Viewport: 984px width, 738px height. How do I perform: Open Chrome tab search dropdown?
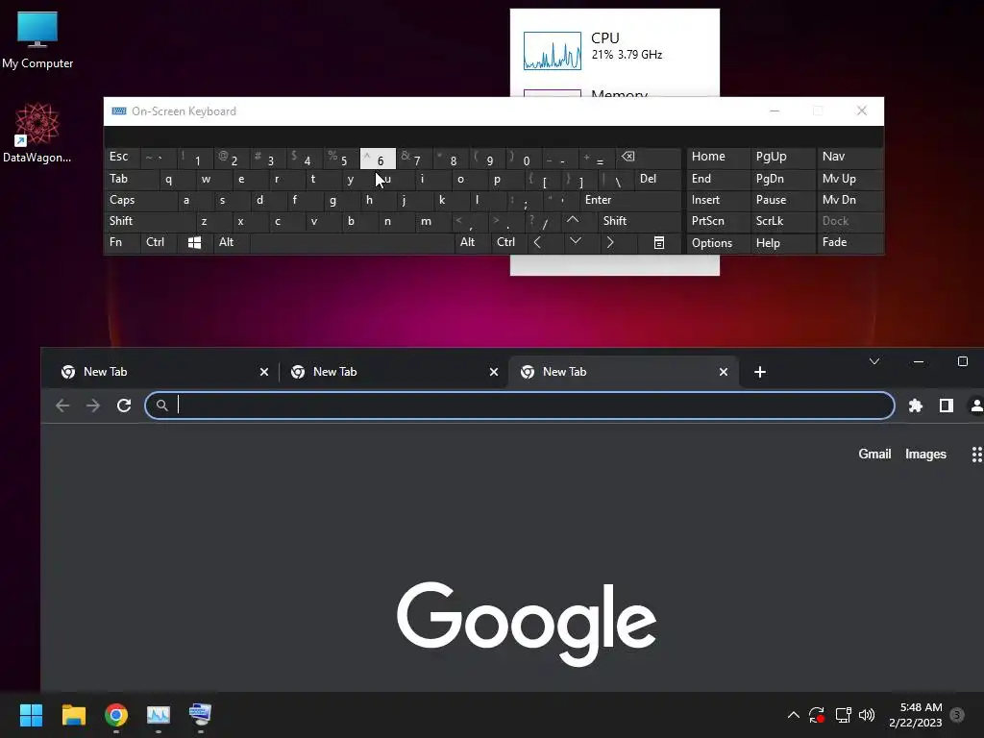click(x=874, y=361)
